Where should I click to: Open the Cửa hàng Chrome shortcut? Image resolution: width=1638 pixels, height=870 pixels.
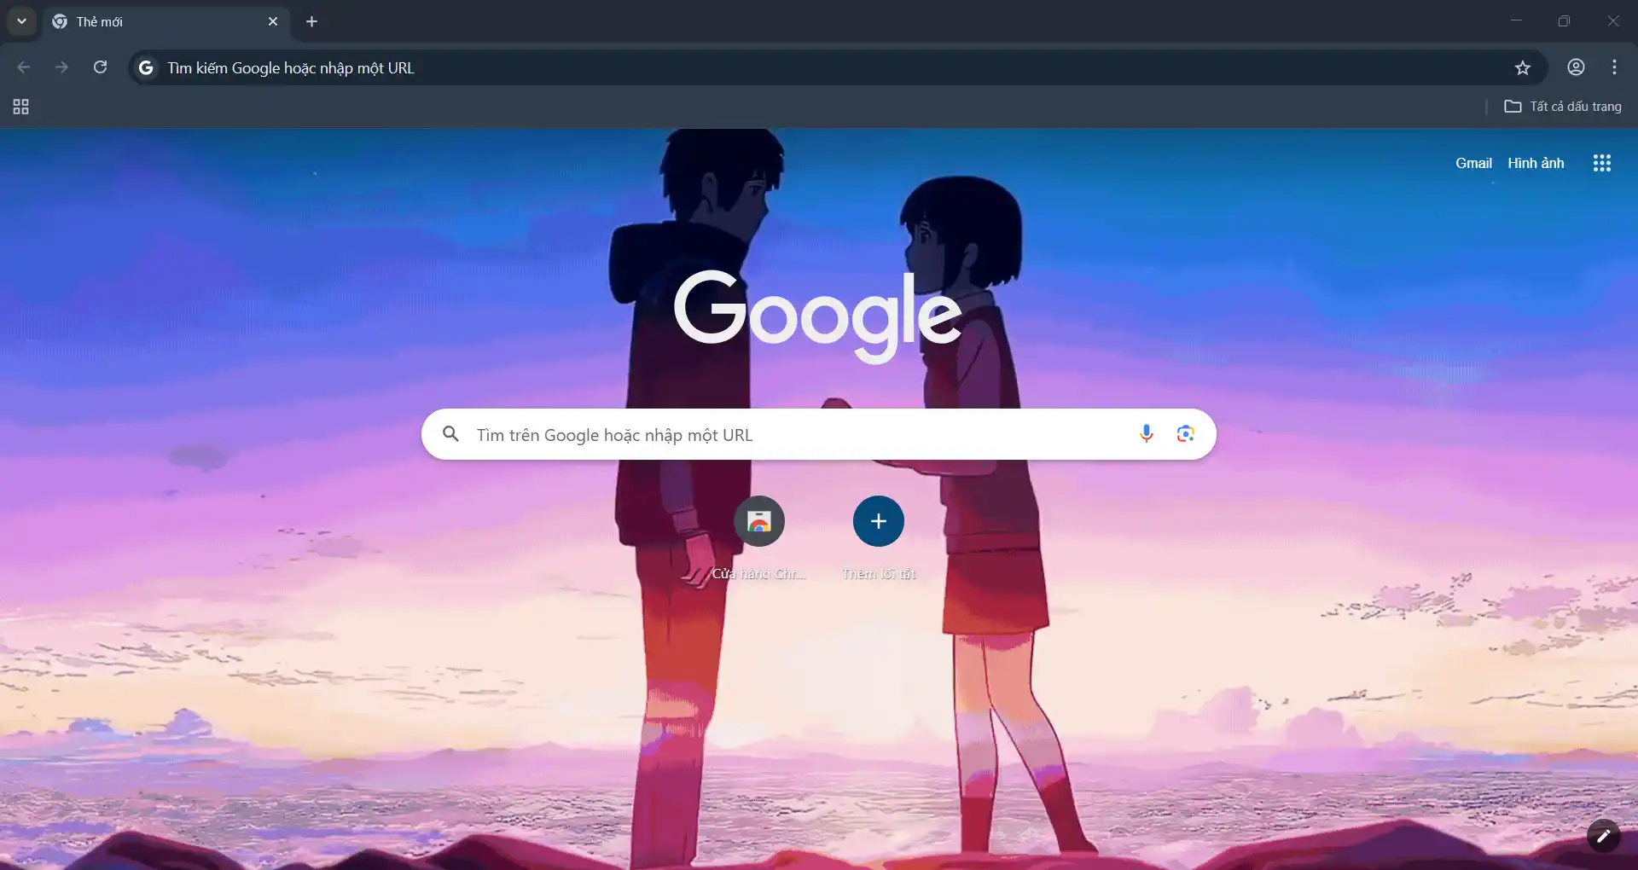click(759, 521)
